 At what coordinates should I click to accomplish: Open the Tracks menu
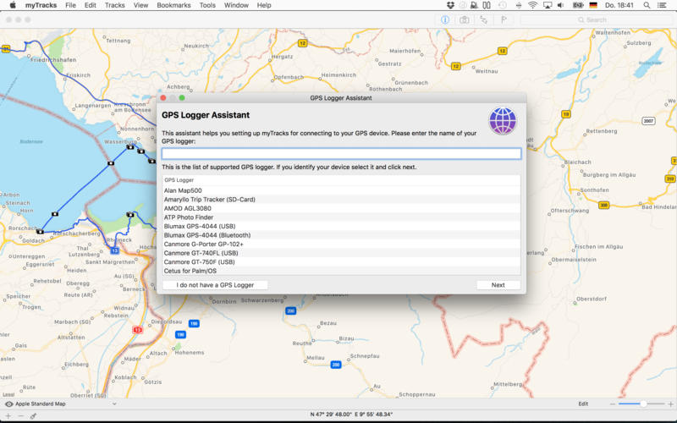click(115, 5)
